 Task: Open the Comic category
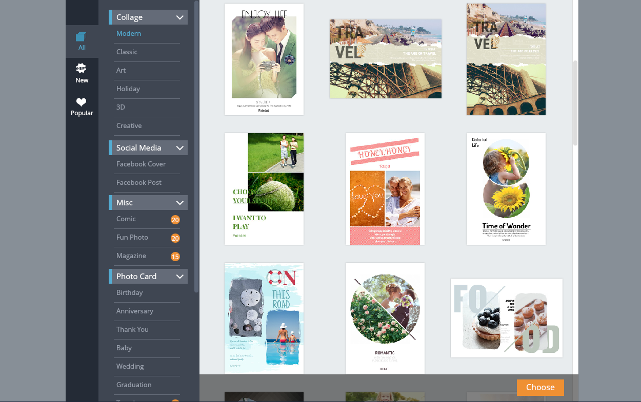[x=126, y=219]
